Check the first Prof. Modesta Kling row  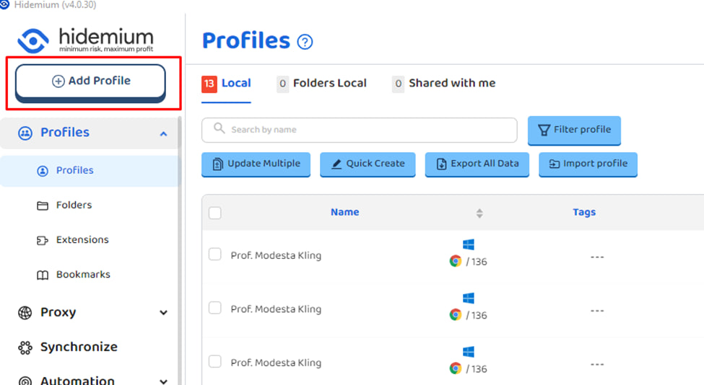tap(215, 255)
